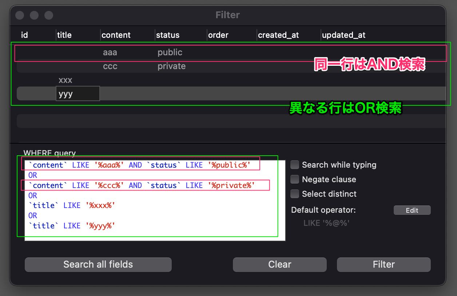Enable the "Select distinct" checkbox
Viewport: 457px width, 296px height.
point(294,194)
